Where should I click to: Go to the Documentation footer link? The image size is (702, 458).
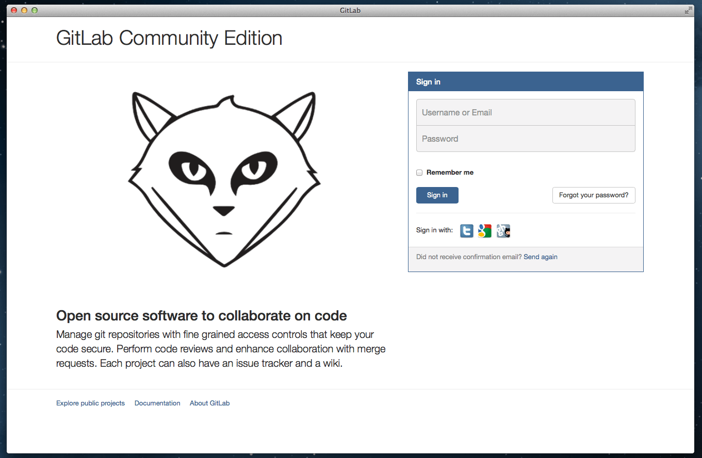point(157,403)
